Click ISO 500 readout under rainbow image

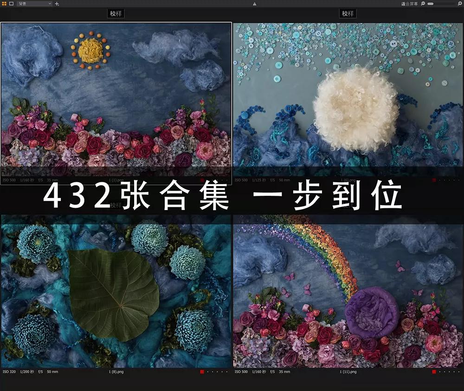point(241,372)
